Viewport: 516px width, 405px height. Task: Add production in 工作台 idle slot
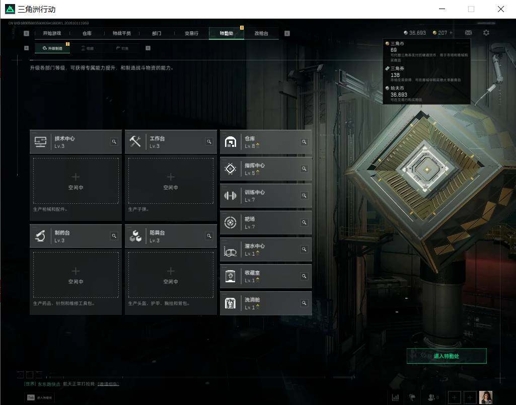coord(171,181)
